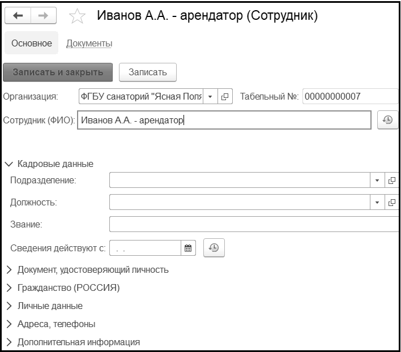This screenshot has height=352, width=401.
Task: Open the Организация record with open-form icon
Action: click(x=225, y=97)
